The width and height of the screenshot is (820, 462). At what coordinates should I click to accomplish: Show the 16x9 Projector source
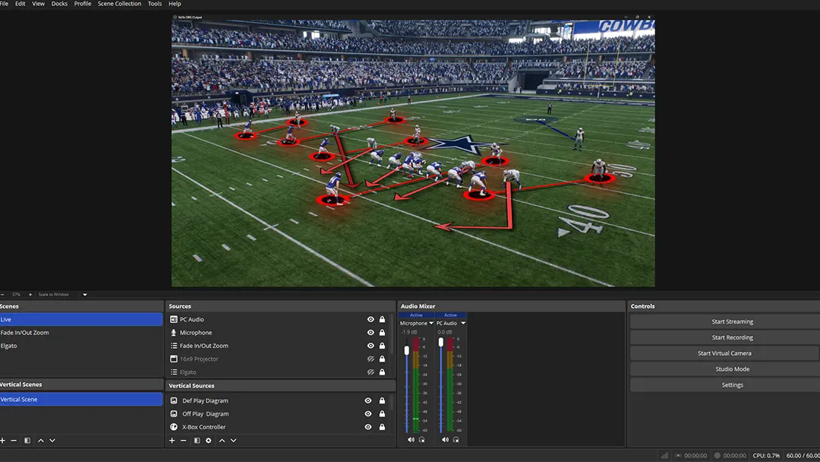tap(371, 359)
